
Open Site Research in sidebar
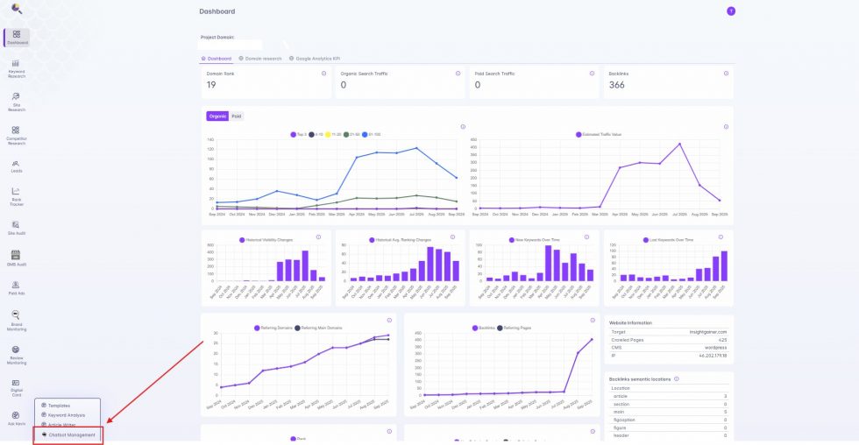tap(17, 102)
